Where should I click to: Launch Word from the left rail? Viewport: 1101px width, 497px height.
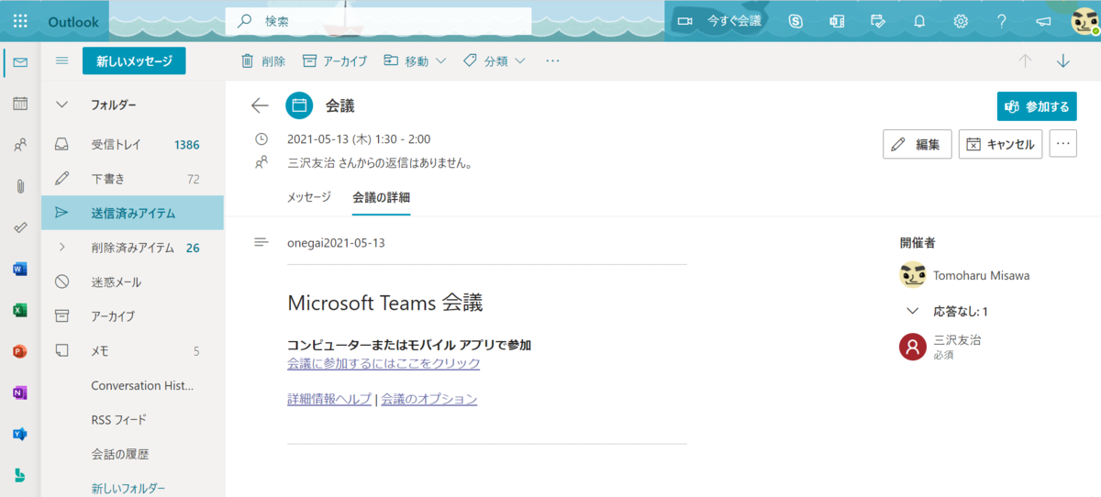[20, 269]
